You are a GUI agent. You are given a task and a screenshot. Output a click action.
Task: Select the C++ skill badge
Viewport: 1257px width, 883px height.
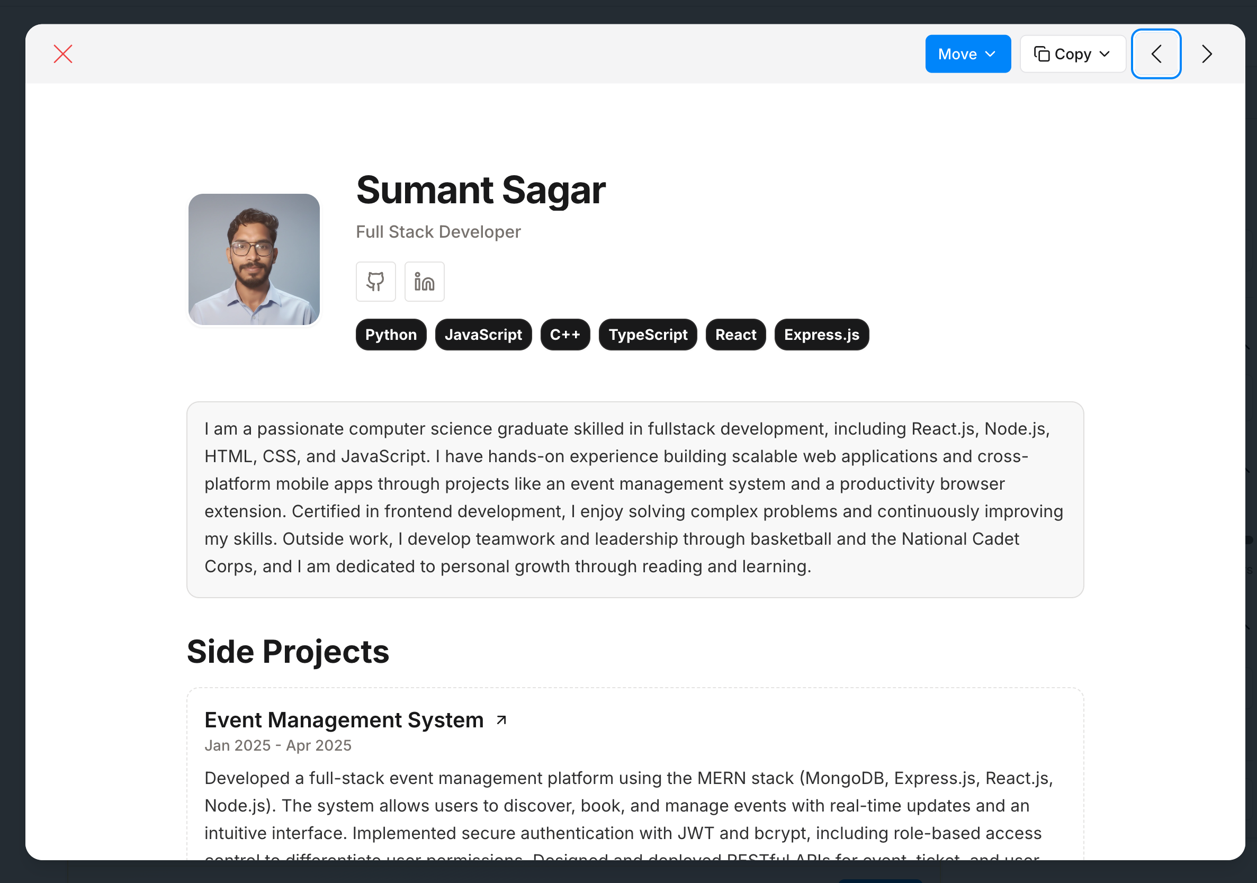pos(565,335)
